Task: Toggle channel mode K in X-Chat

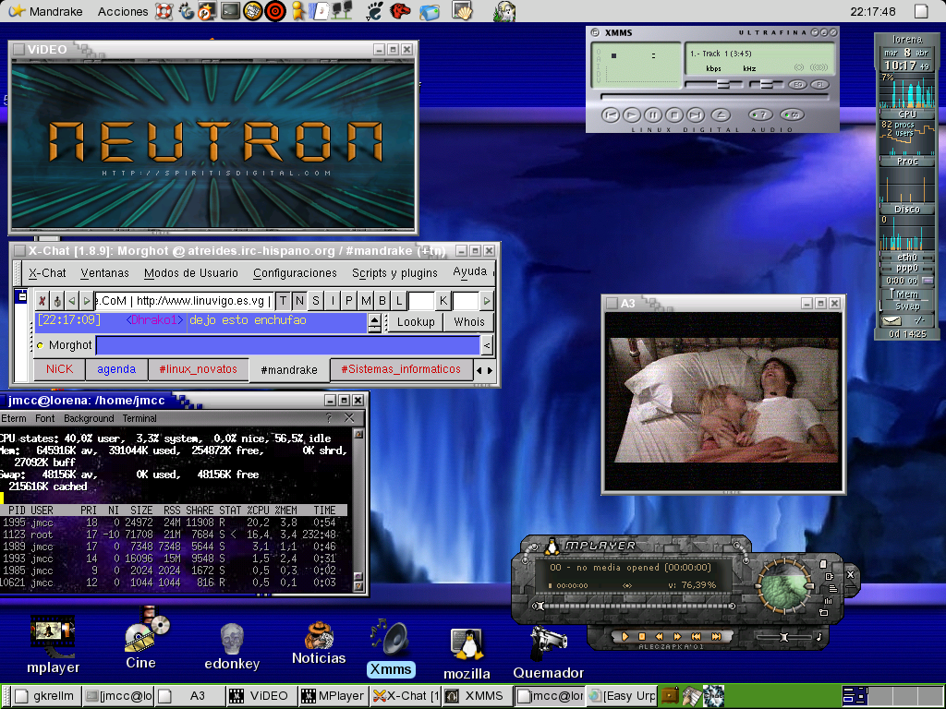Action: pos(443,300)
